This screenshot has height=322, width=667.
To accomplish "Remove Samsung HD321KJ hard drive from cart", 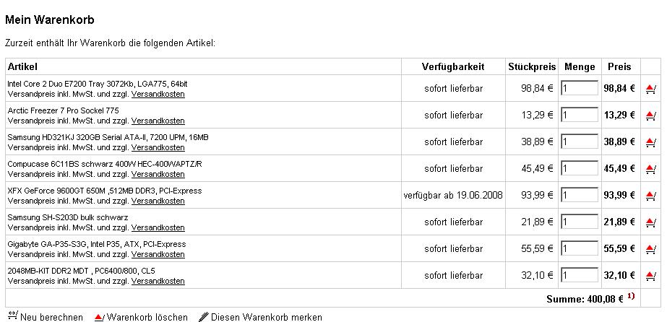I will click(x=650, y=142).
